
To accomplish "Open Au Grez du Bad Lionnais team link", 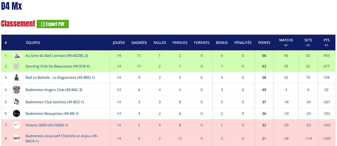I will 57,56.
